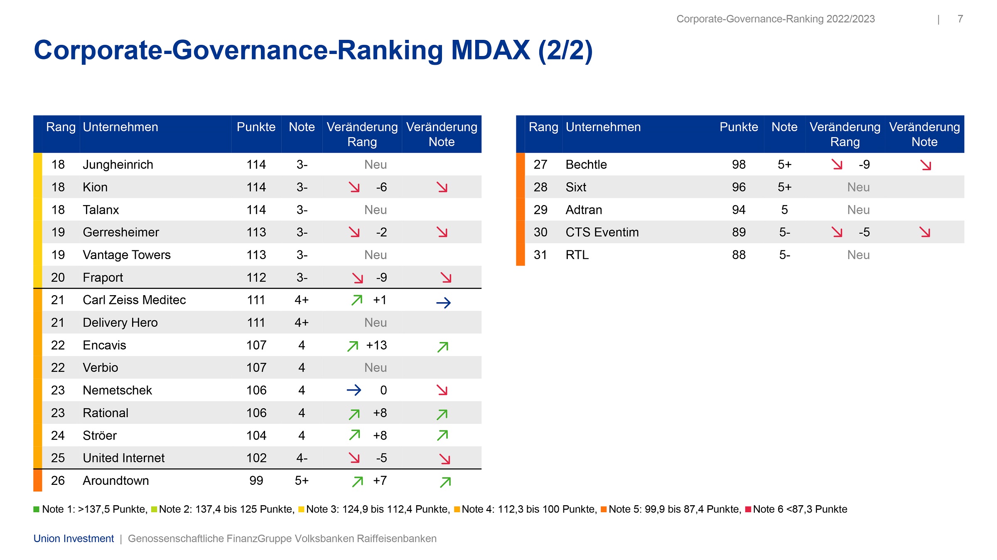Click United Internet's red note change arrow
997x560 pixels.
coord(444,459)
